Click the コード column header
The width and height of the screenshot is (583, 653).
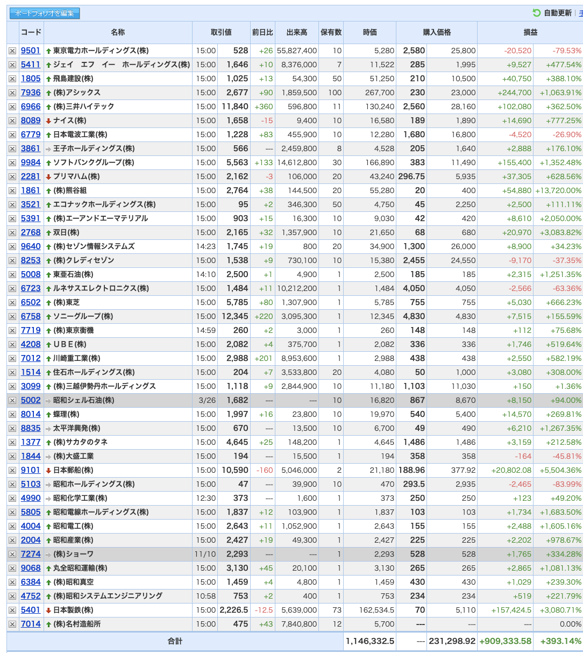[31, 32]
